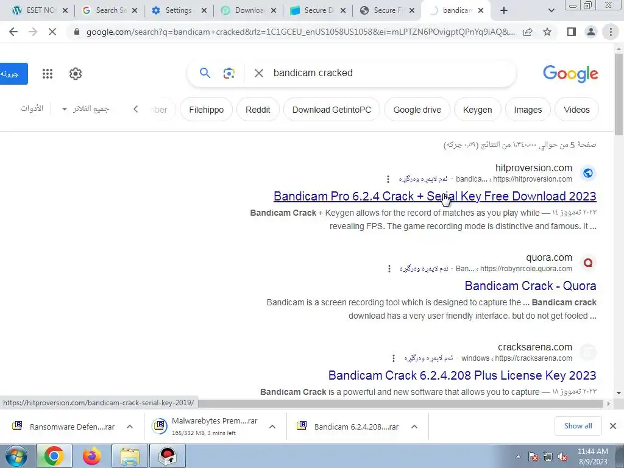The image size is (624, 468).
Task: Open File Explorer from taskbar
Action: coord(130,456)
